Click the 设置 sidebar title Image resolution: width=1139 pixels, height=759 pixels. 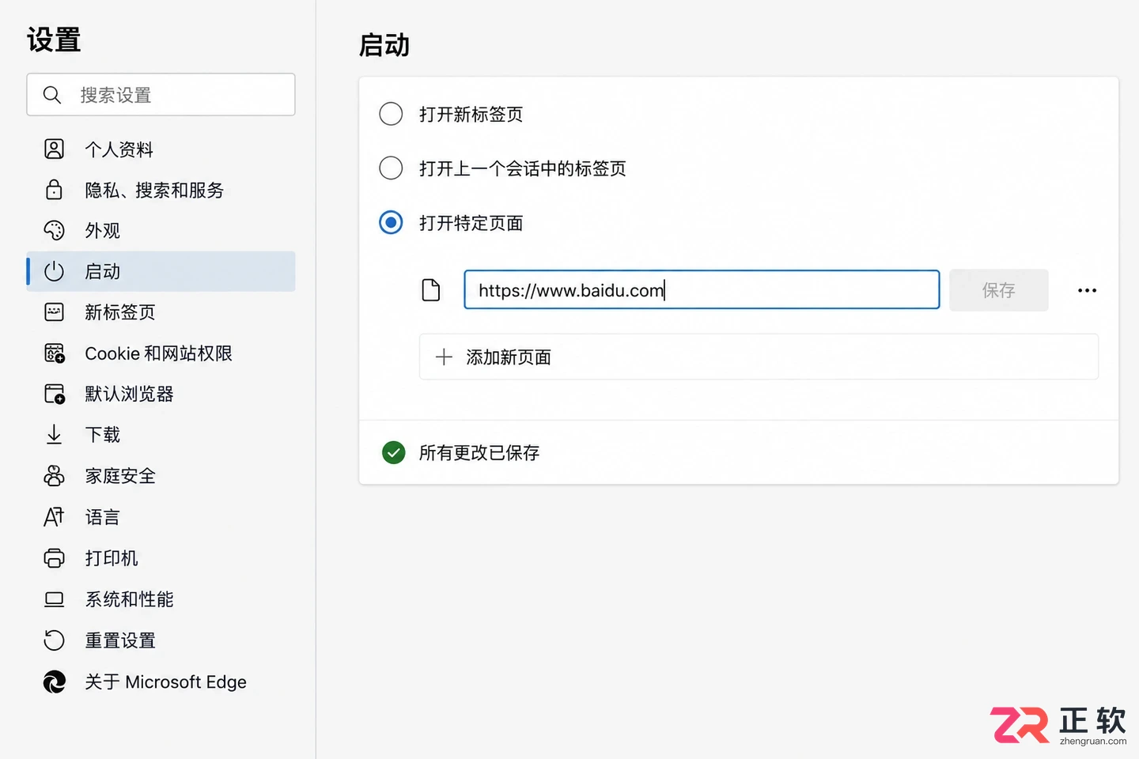click(x=54, y=40)
